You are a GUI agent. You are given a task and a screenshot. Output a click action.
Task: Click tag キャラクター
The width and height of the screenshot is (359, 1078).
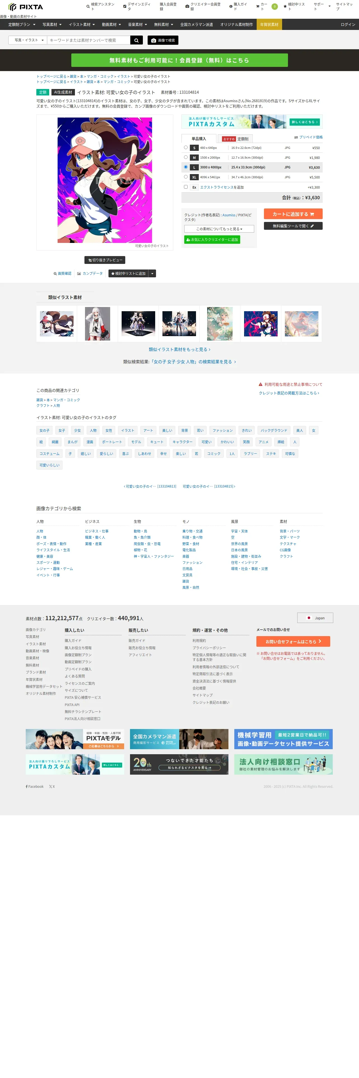click(x=182, y=442)
